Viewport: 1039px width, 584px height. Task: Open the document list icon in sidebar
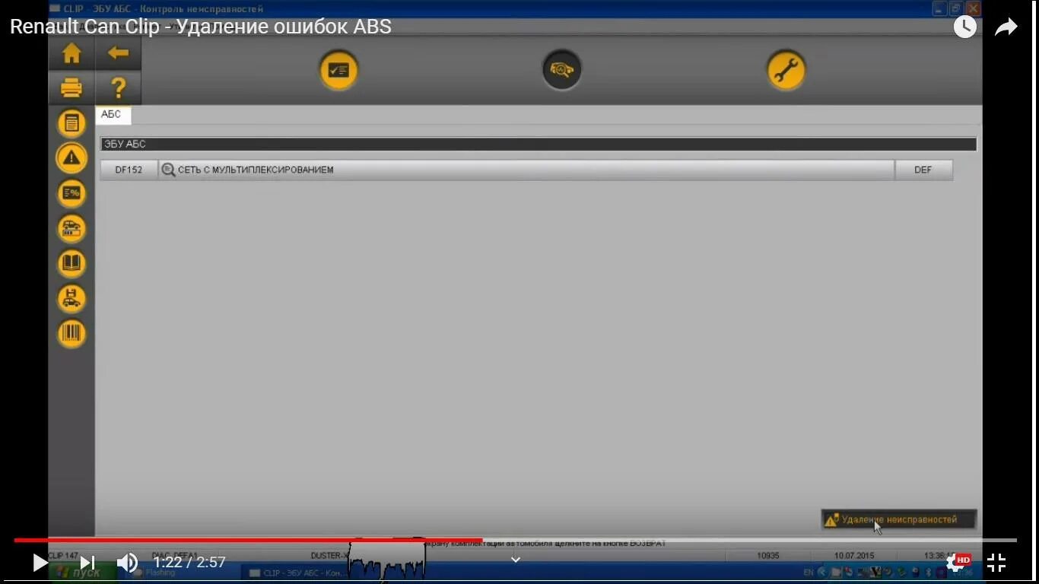tap(71, 123)
